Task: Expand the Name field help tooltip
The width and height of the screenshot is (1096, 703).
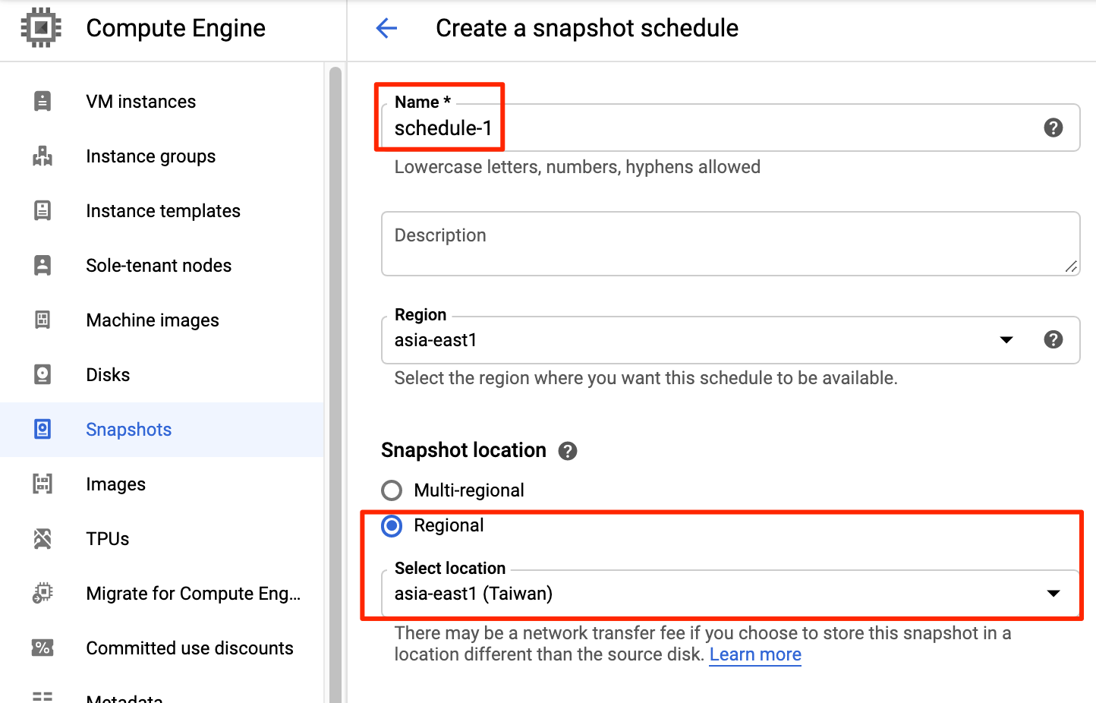Action: tap(1053, 128)
